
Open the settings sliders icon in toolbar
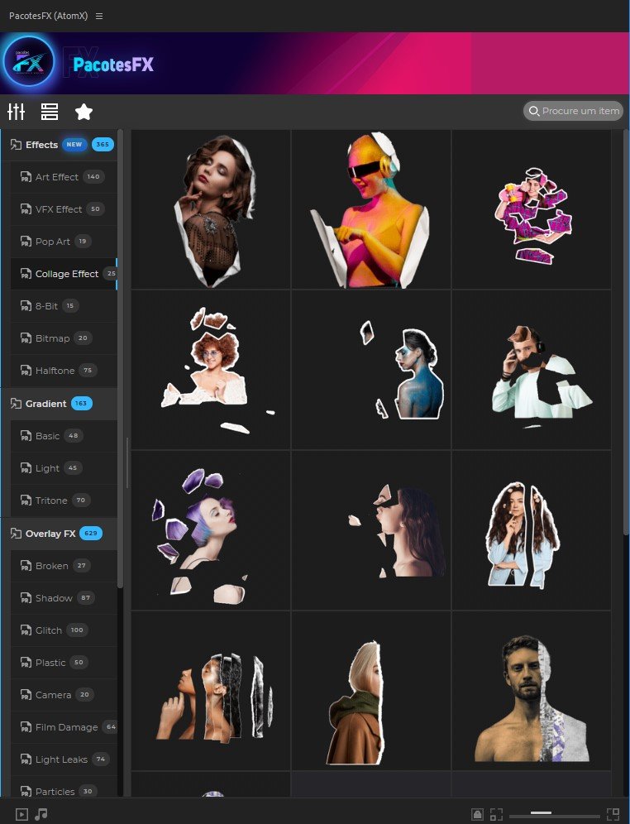point(16,112)
